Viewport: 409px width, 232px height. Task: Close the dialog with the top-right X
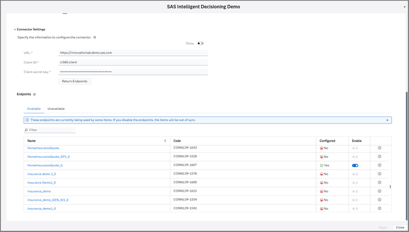tap(405, 7)
